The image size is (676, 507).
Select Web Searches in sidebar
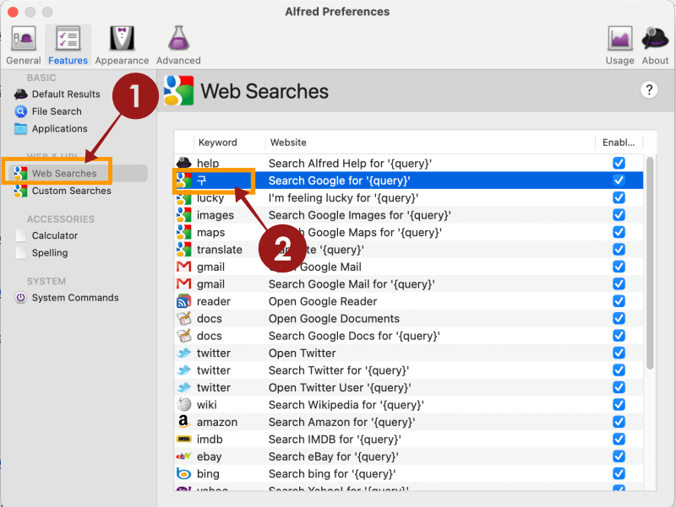pyautogui.click(x=78, y=173)
